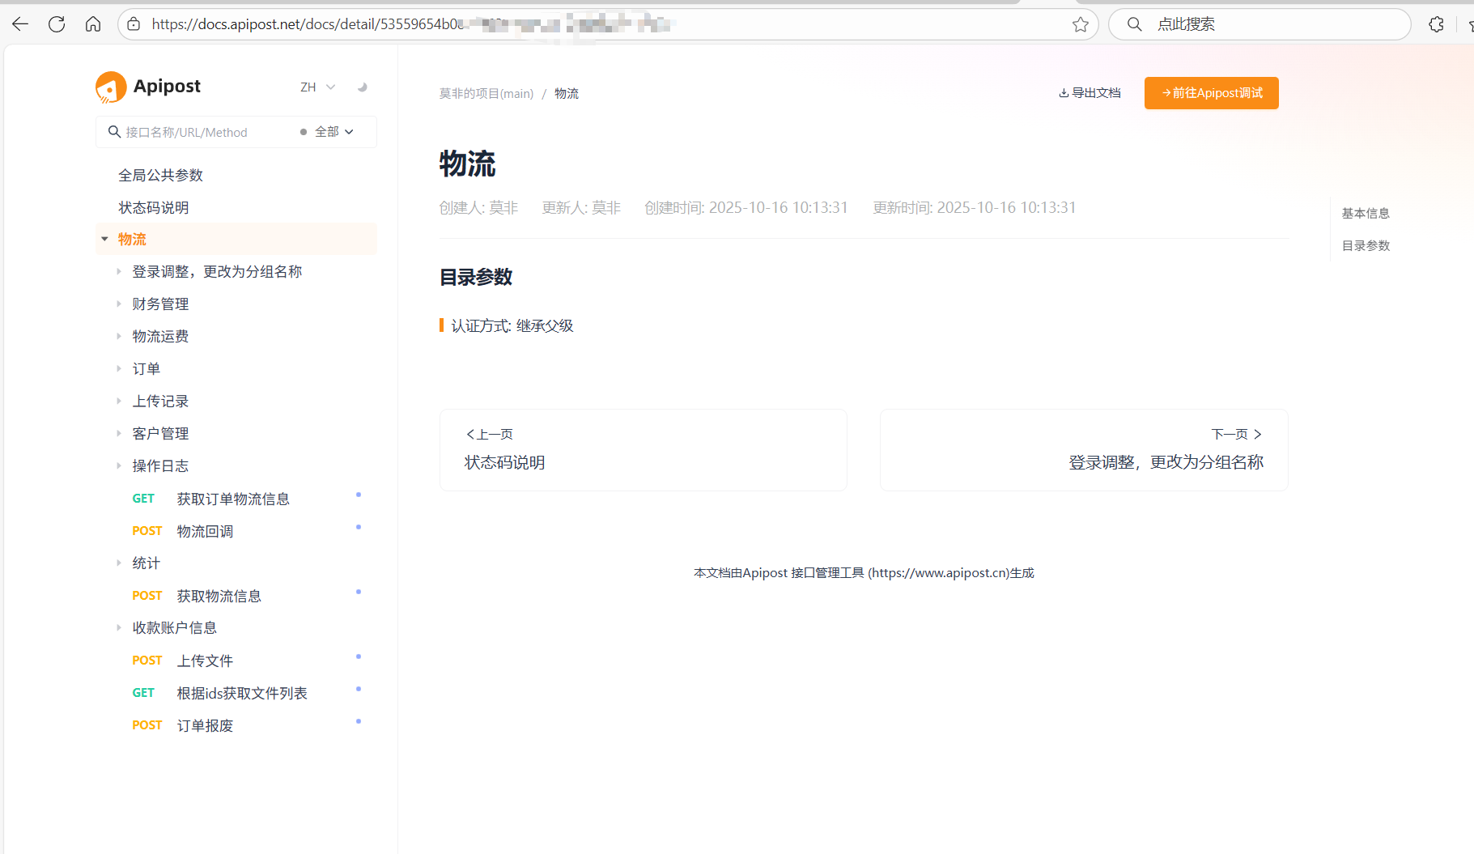
Task: Reload the page with the refresh icon
Action: [x=57, y=23]
